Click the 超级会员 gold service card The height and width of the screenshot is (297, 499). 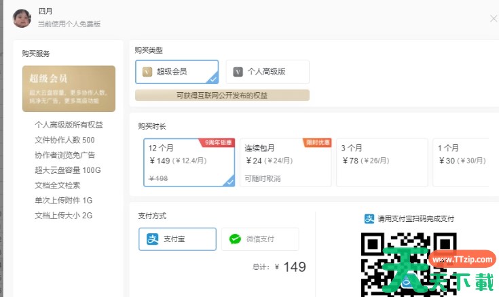click(x=69, y=89)
